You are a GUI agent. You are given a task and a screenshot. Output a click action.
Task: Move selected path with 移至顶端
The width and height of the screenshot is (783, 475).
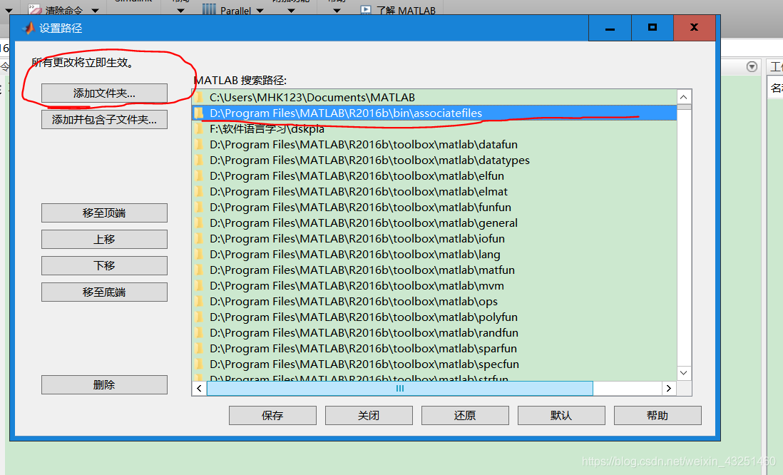[x=104, y=213]
